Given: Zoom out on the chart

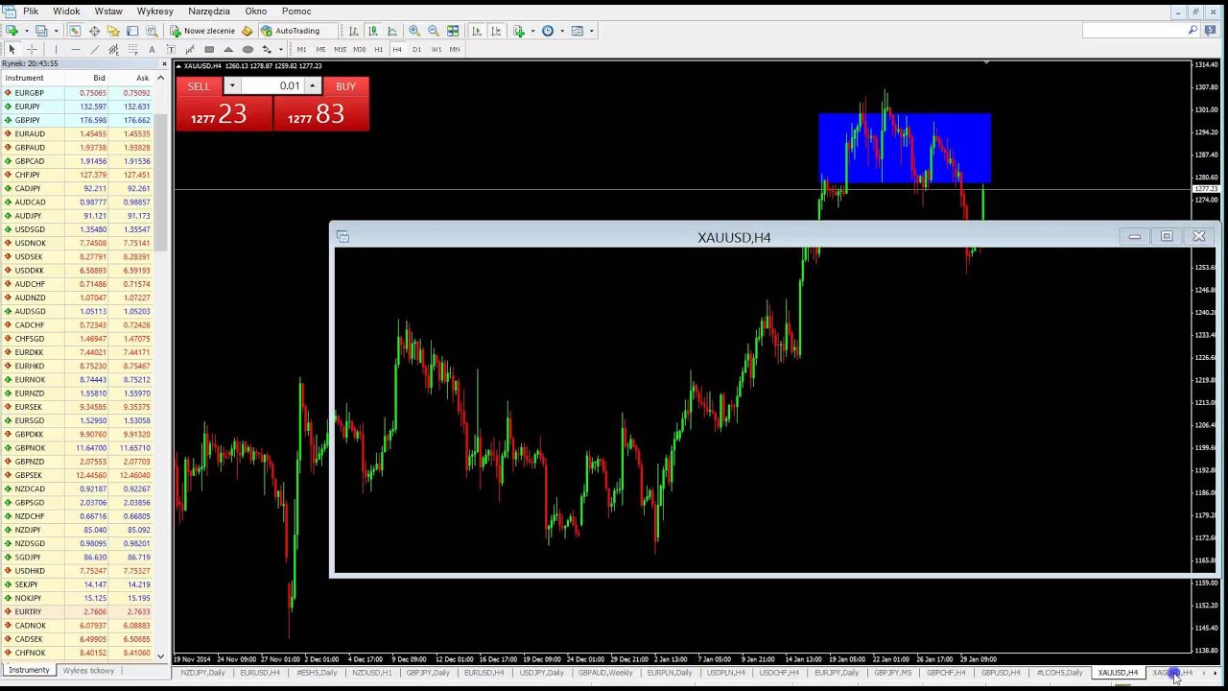Looking at the screenshot, I should pyautogui.click(x=434, y=31).
